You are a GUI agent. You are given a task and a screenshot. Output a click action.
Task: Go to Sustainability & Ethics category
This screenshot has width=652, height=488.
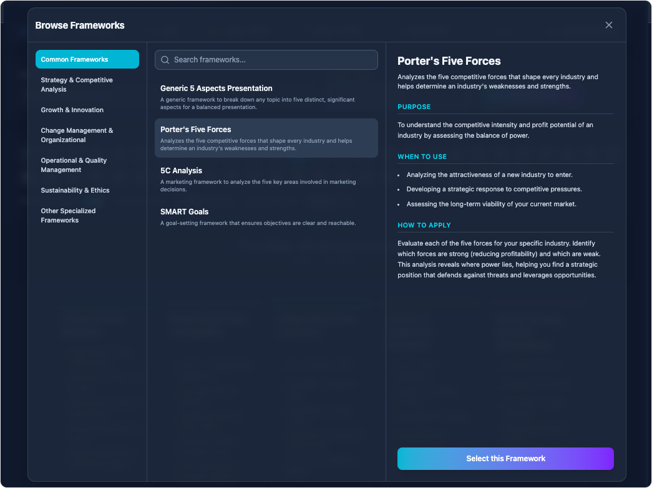point(75,190)
